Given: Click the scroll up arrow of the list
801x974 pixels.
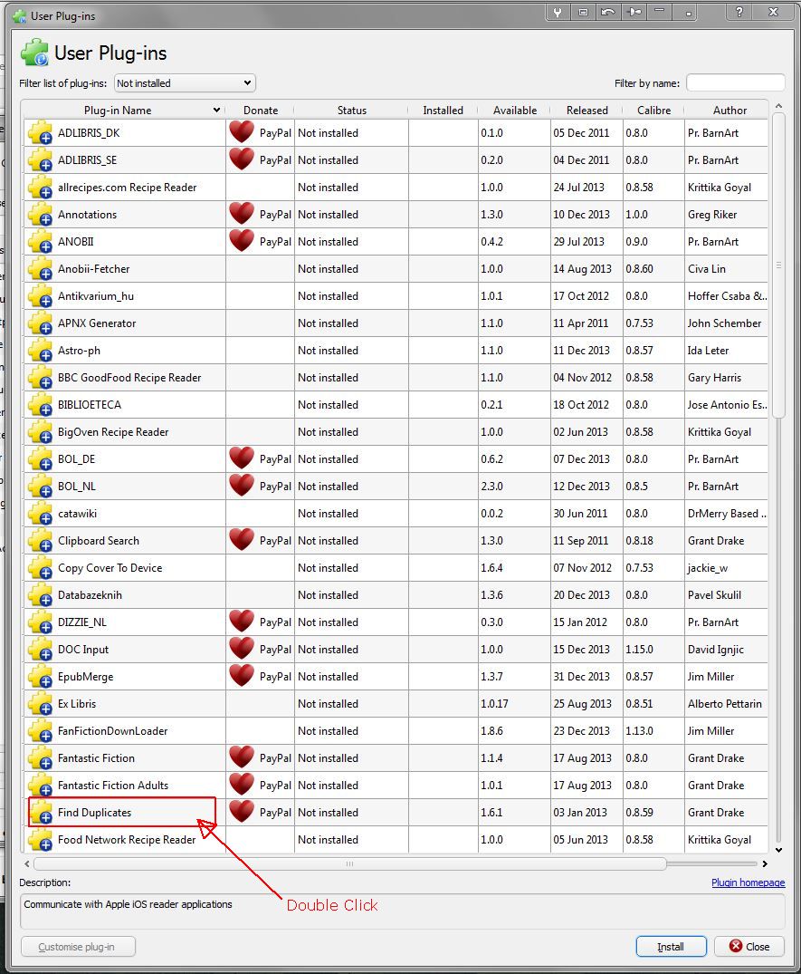Looking at the screenshot, I should coord(778,106).
